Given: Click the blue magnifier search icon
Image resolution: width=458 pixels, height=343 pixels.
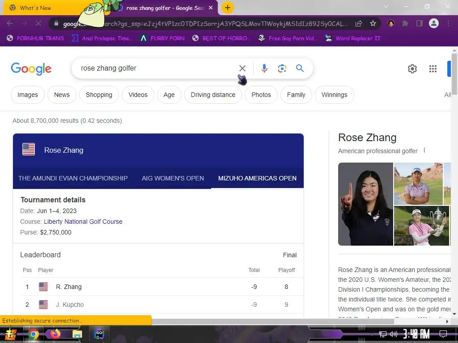Looking at the screenshot, I should pyautogui.click(x=300, y=68).
